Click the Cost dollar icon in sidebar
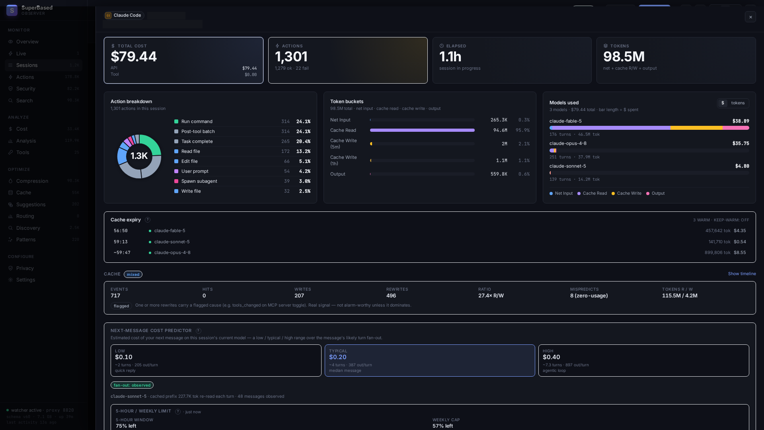The height and width of the screenshot is (430, 764). [11, 129]
